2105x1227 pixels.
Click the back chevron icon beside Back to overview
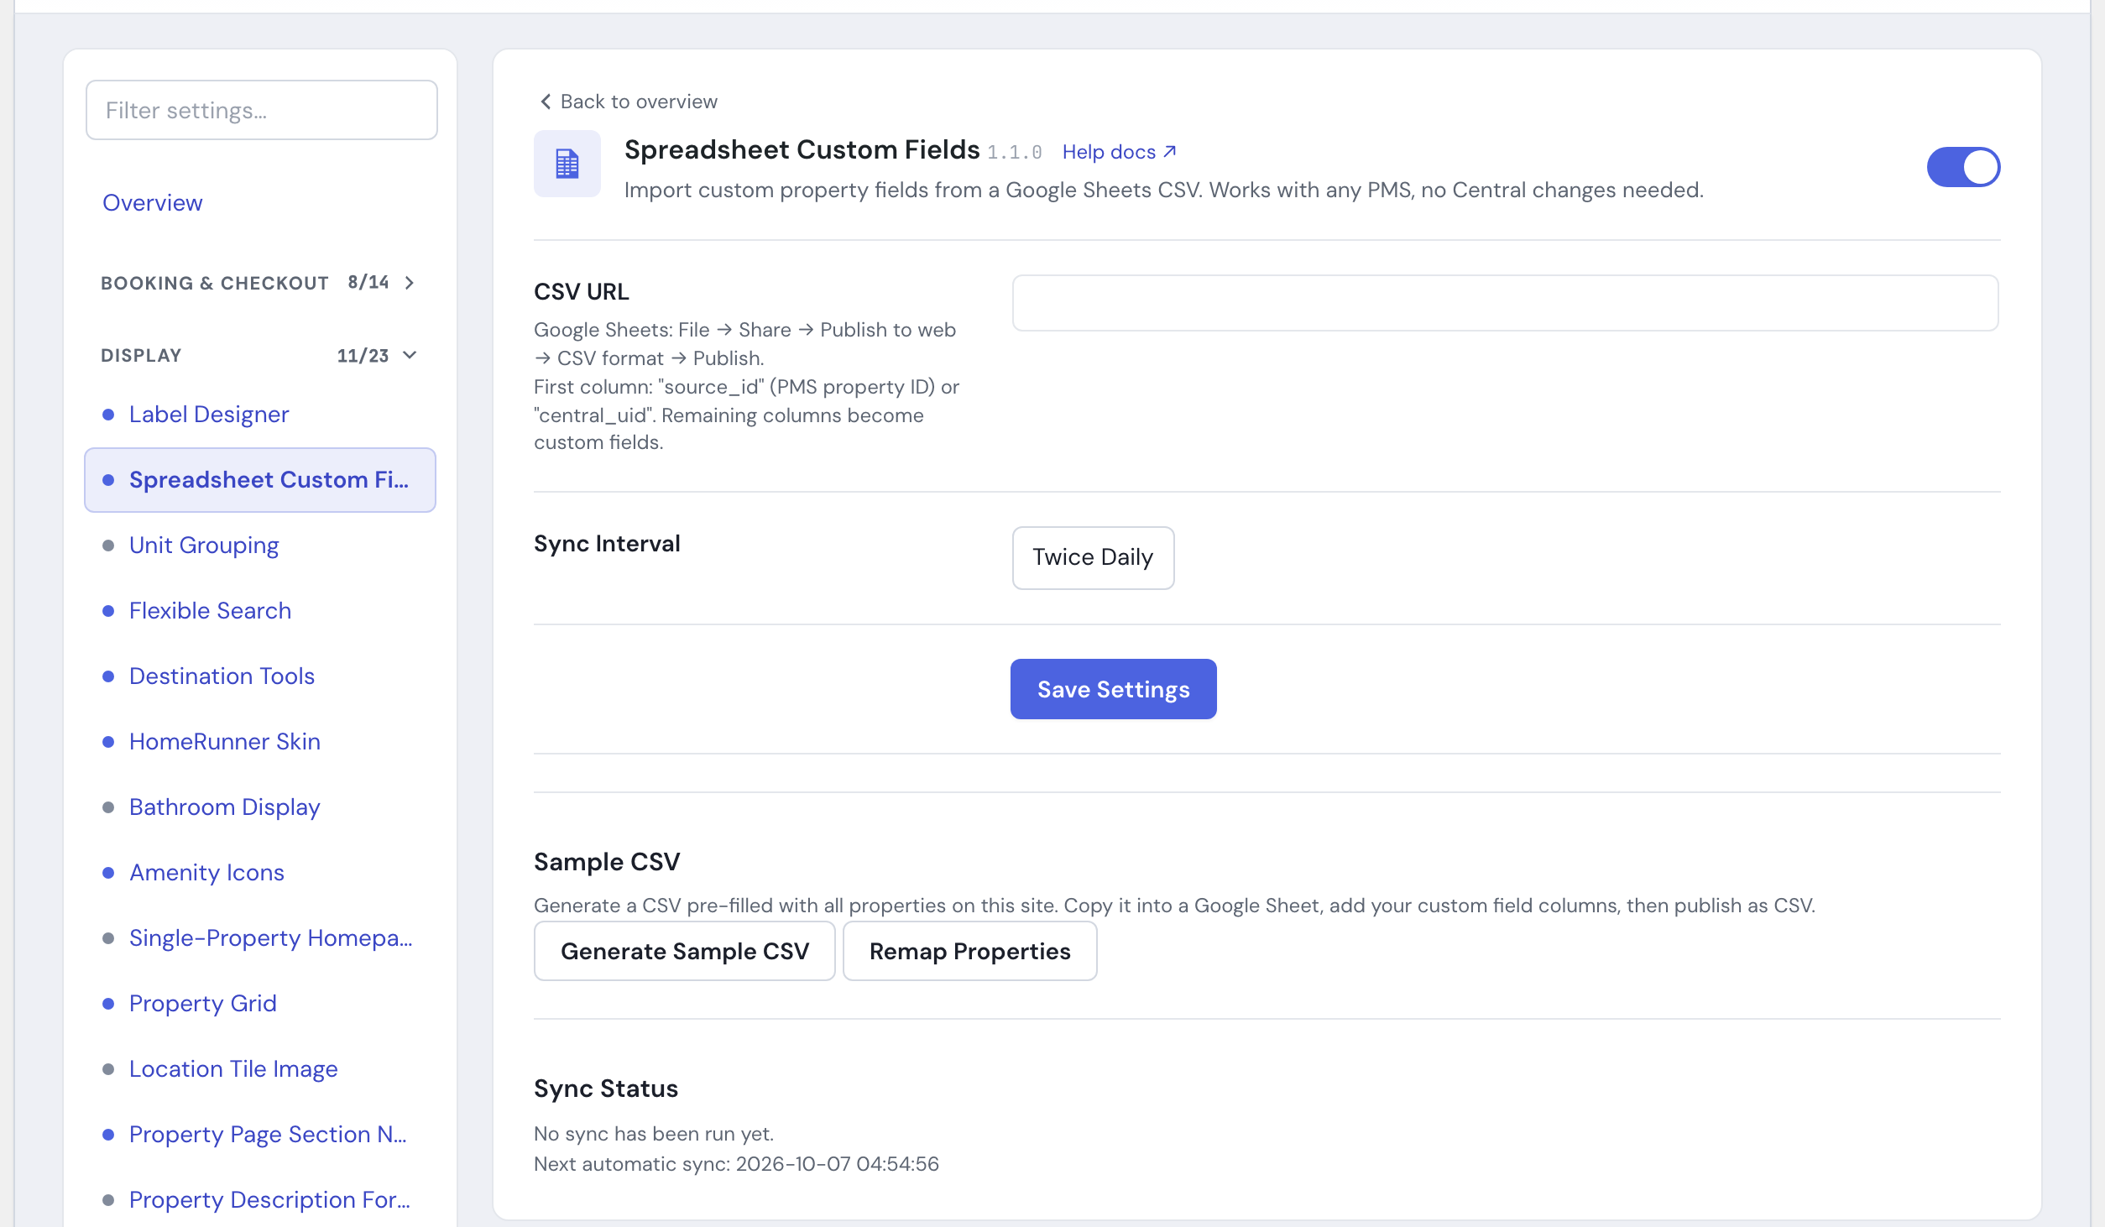point(546,102)
